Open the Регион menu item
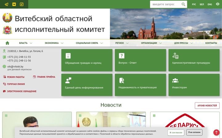Image resolution: width=222 pixels, height=138 pixels. pyautogui.click(x=120, y=43)
